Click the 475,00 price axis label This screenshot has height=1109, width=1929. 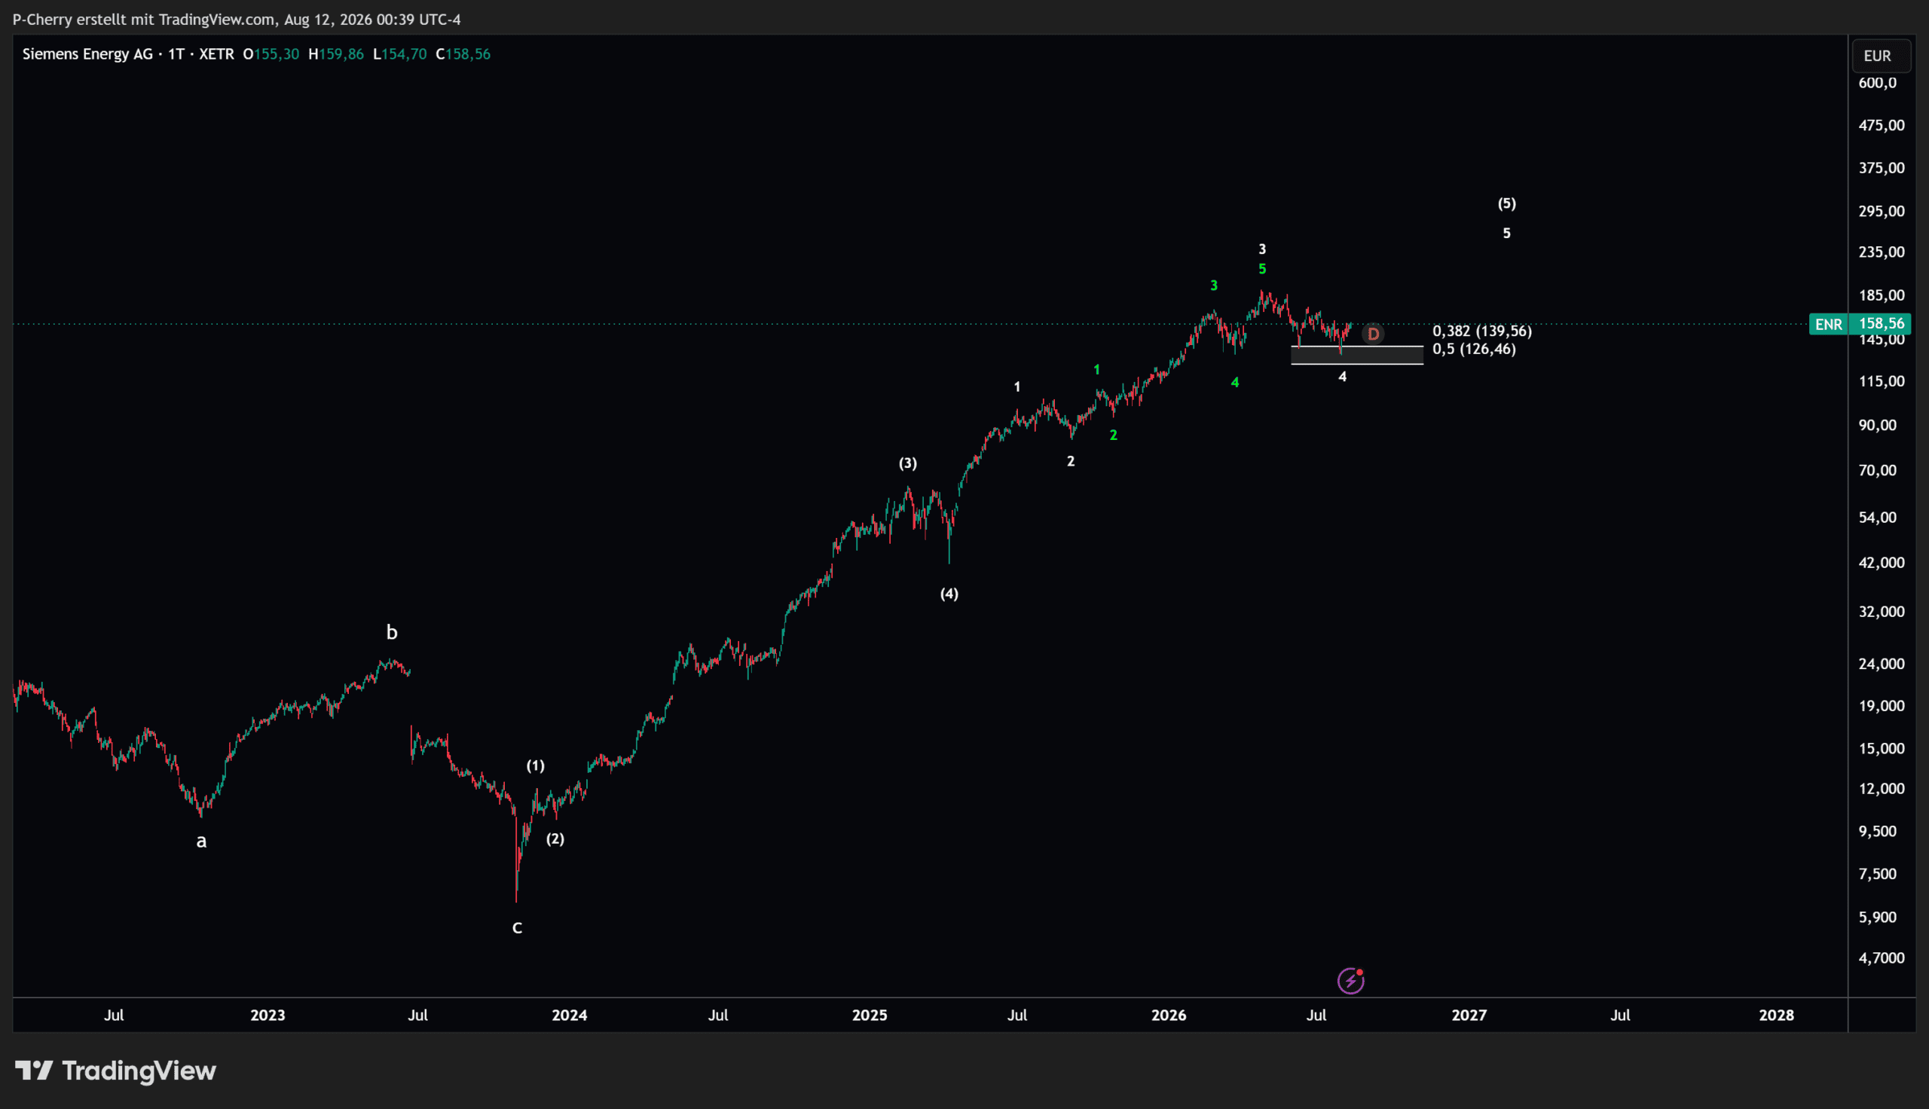(x=1881, y=126)
